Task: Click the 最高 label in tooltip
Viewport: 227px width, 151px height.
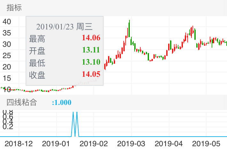Action: [x=37, y=39]
